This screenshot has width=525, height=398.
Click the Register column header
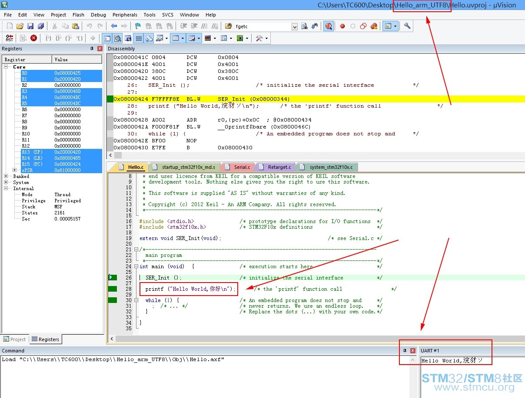tap(27, 59)
